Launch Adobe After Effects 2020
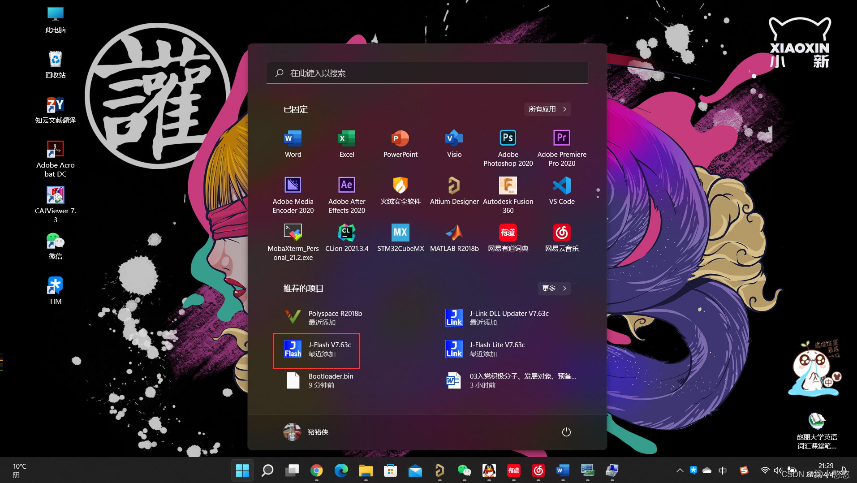Screen dimensions: 857x483 347,195
